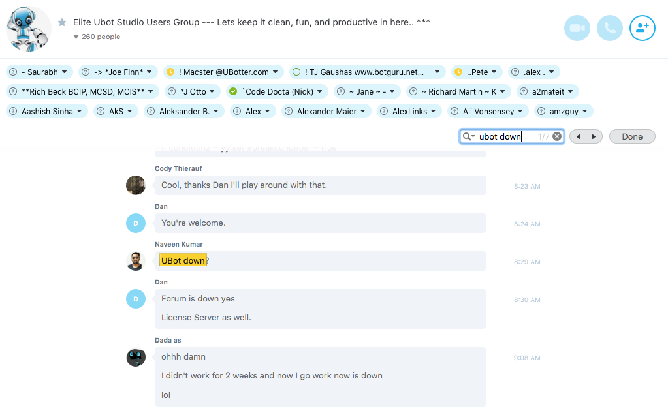Click message Cool, thanks Dan I'll play around

point(244,185)
